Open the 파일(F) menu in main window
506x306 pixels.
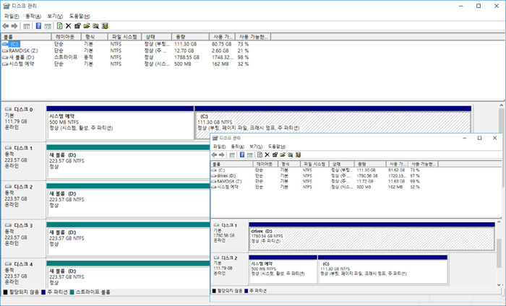tap(12, 15)
